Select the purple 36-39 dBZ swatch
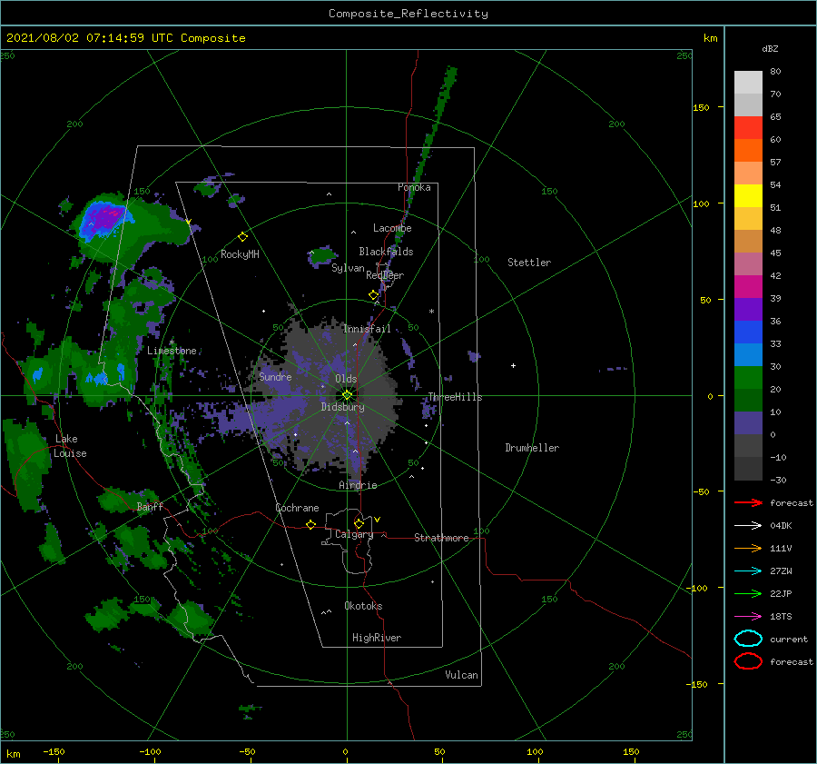 [x=748, y=310]
